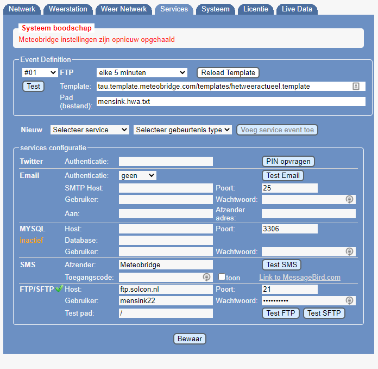
Task: Go to the Systeem tab
Action: [x=216, y=9]
